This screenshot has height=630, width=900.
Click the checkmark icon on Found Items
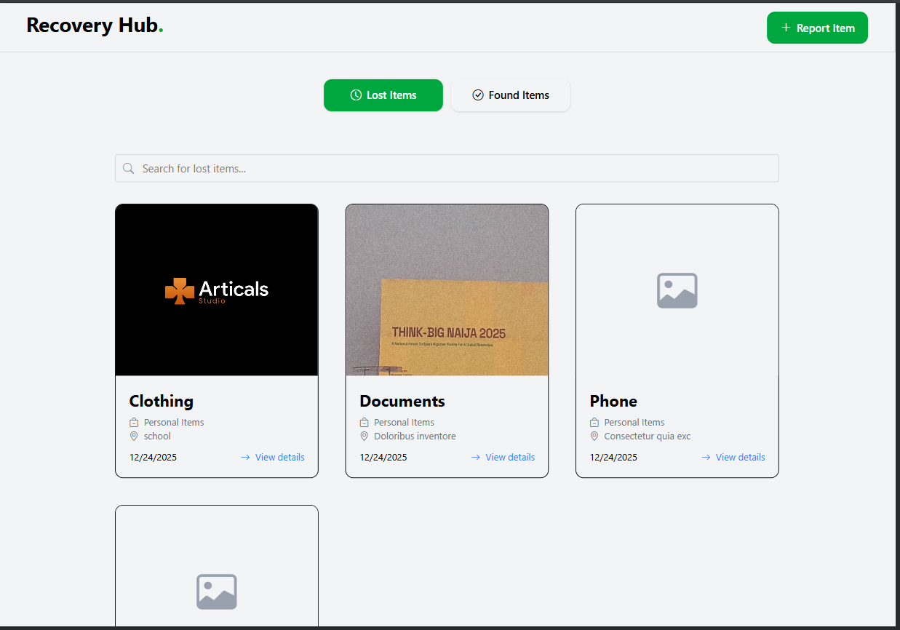pyautogui.click(x=478, y=95)
